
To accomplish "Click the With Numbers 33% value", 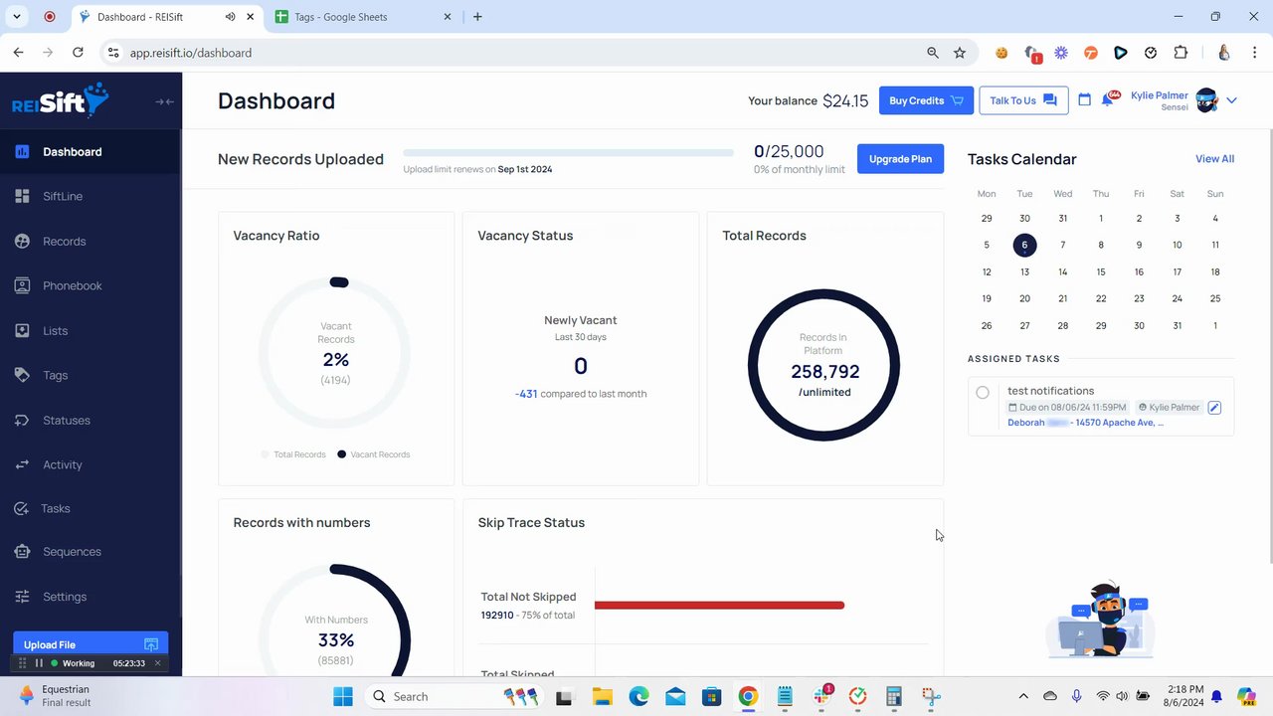I will [x=335, y=639].
